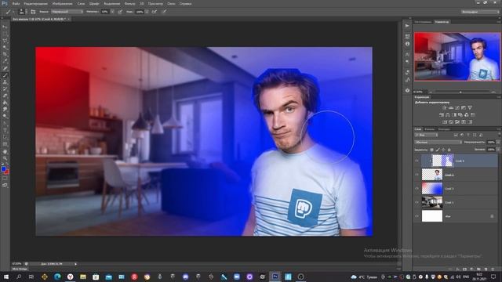
Task: Click the background red color swatch
Action: [7, 172]
